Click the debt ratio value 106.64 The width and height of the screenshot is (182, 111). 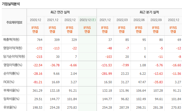[x=141, y=91]
